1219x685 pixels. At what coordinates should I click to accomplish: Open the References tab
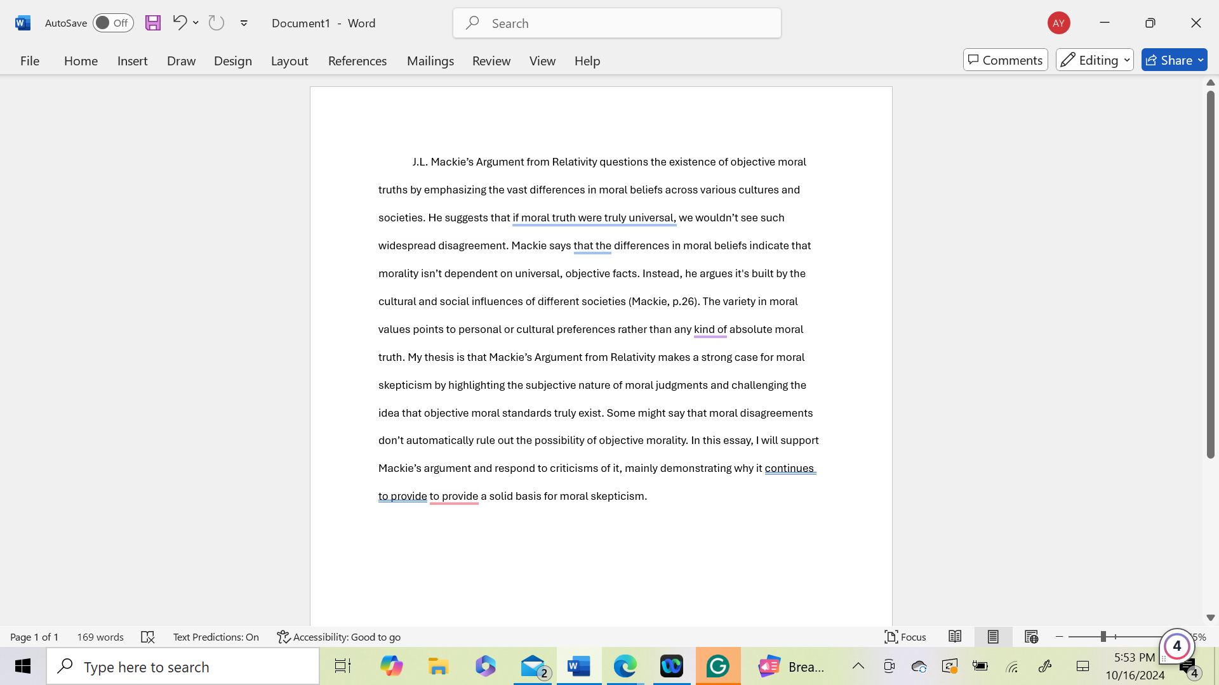357,61
